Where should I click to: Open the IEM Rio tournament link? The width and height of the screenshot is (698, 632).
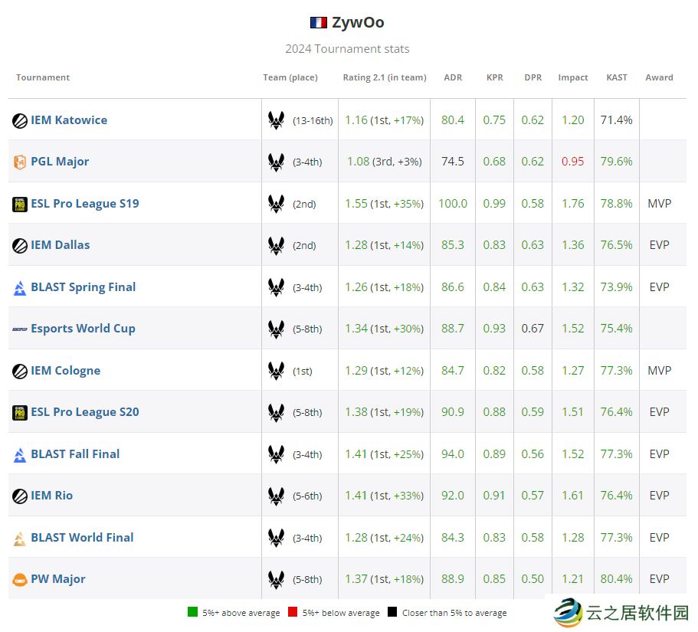(x=52, y=496)
